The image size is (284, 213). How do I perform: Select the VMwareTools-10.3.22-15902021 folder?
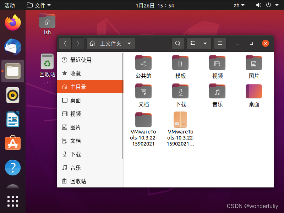click(143, 120)
